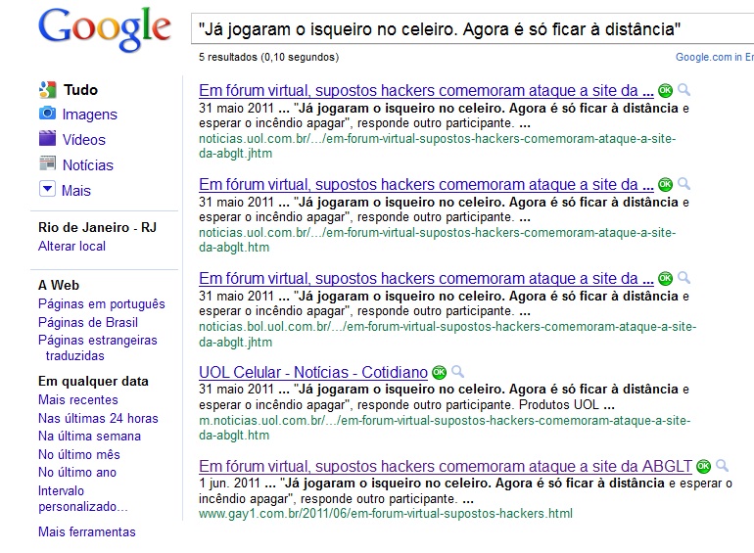
Task: Click the Alterar local link
Action: coord(71,246)
